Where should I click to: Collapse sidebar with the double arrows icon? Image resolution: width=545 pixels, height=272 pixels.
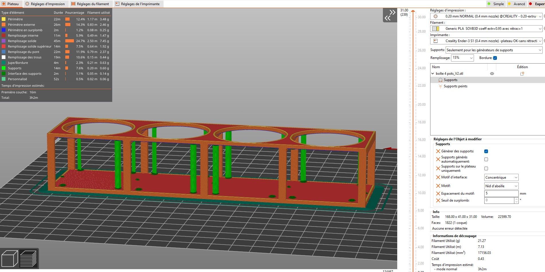[390, 15]
